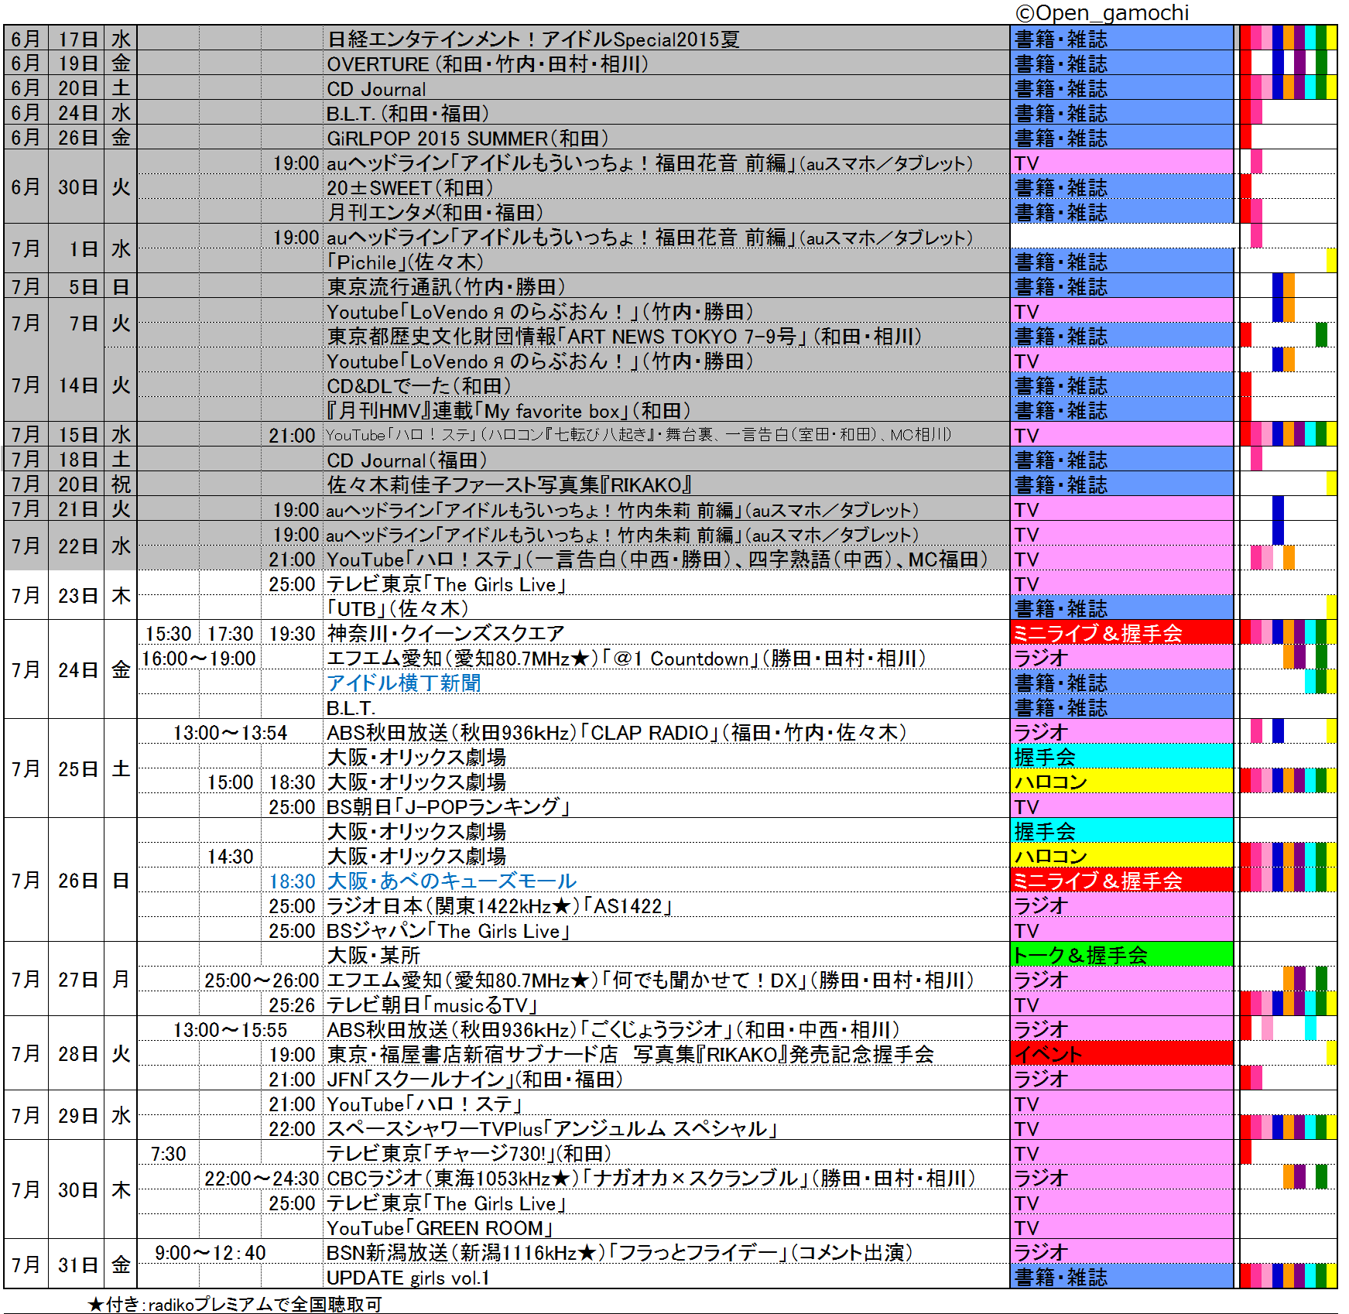Viewport: 1349px width, 1314px height.
Task: Click the red ミニライブ＆握手会 cell for 7月24日
Action: 1122,633
